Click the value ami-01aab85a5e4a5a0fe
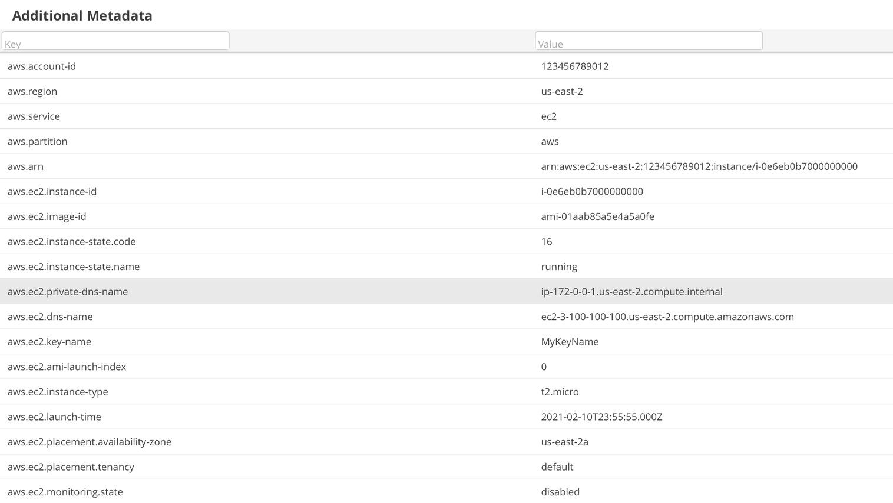 598,216
